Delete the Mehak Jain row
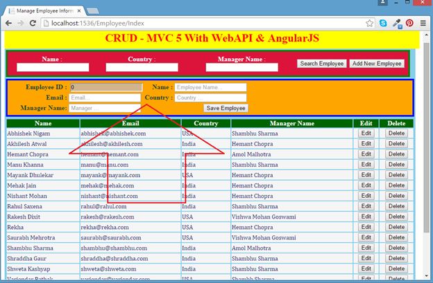This screenshot has height=283, width=433. (x=396, y=185)
